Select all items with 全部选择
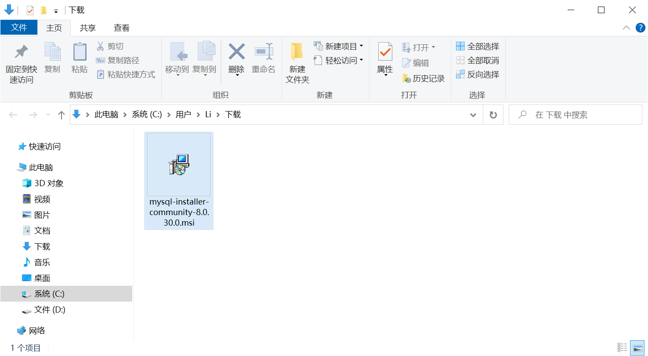Viewport: 648px width, 356px height. click(x=478, y=46)
